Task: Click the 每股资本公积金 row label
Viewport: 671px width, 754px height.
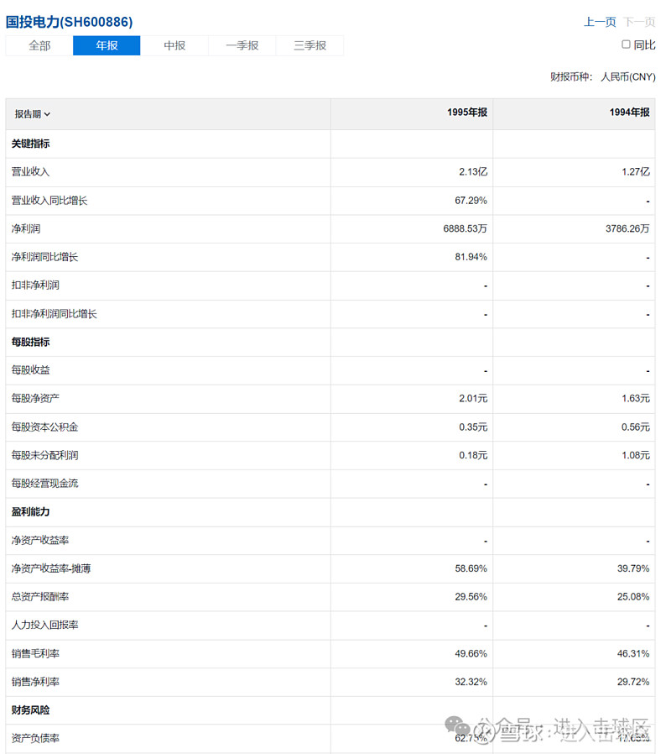Action: tap(44, 427)
